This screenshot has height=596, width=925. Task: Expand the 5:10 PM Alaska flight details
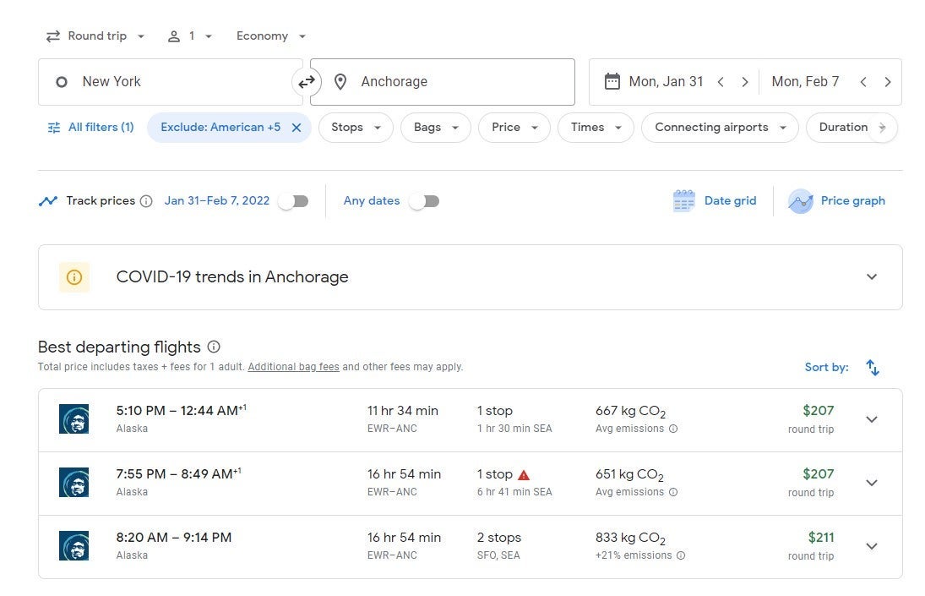(x=872, y=419)
